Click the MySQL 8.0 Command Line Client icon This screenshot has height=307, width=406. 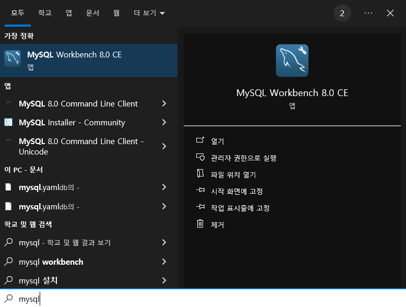(8, 103)
